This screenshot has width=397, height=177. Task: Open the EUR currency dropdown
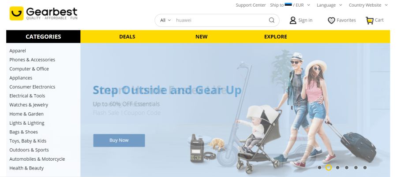(x=303, y=5)
